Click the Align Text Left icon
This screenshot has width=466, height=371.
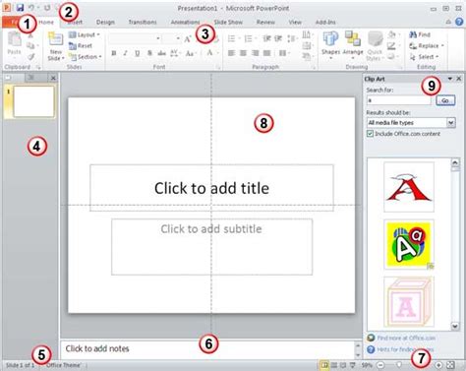click(x=231, y=53)
